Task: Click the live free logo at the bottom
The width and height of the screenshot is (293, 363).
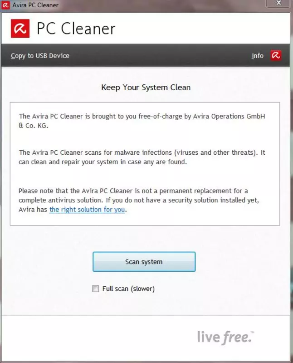Action: [x=226, y=337]
